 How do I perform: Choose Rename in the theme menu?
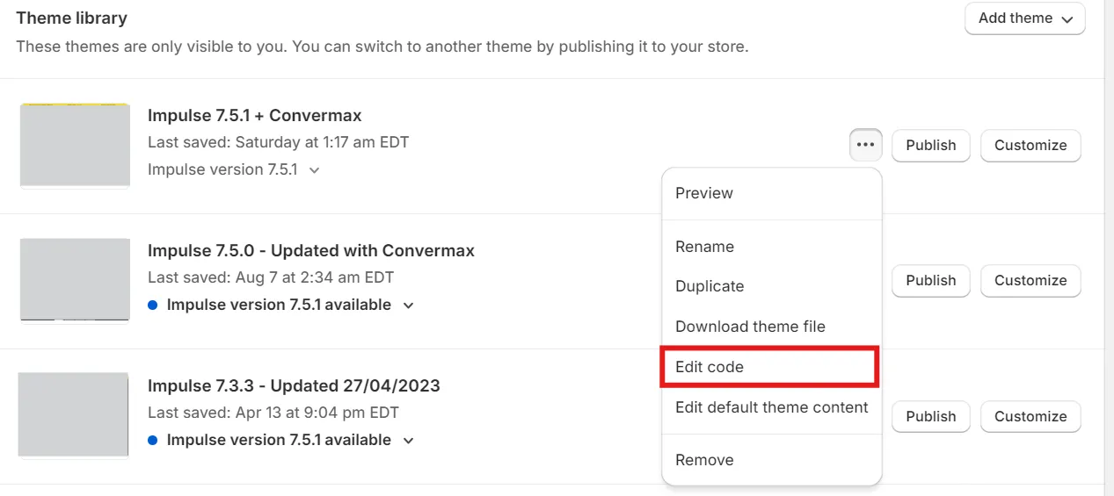pos(704,247)
